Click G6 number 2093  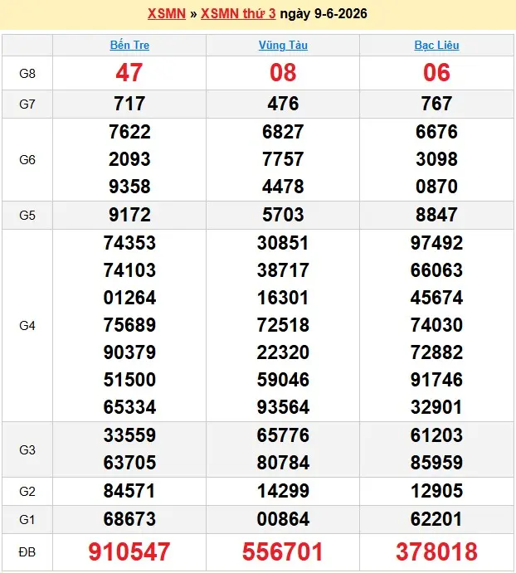pos(129,159)
